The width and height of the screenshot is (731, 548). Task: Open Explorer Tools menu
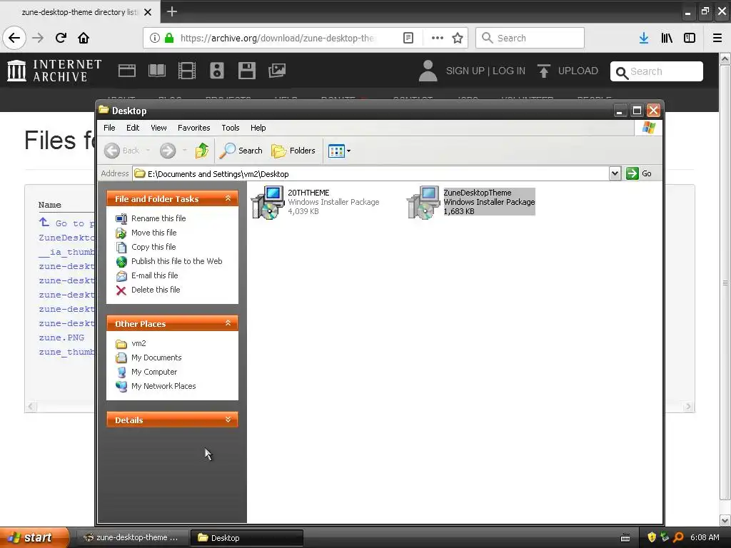231,128
